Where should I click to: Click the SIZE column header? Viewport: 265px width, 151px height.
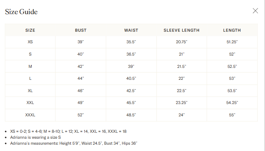[x=30, y=30]
